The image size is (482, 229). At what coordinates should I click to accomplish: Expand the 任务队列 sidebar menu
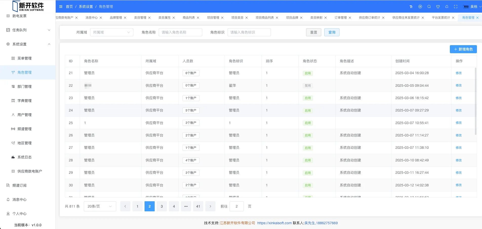point(49,30)
